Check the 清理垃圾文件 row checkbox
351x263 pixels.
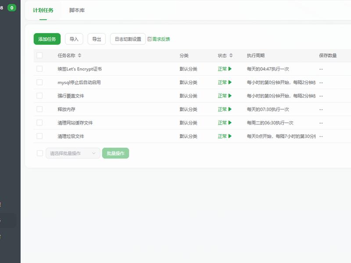tap(39, 136)
